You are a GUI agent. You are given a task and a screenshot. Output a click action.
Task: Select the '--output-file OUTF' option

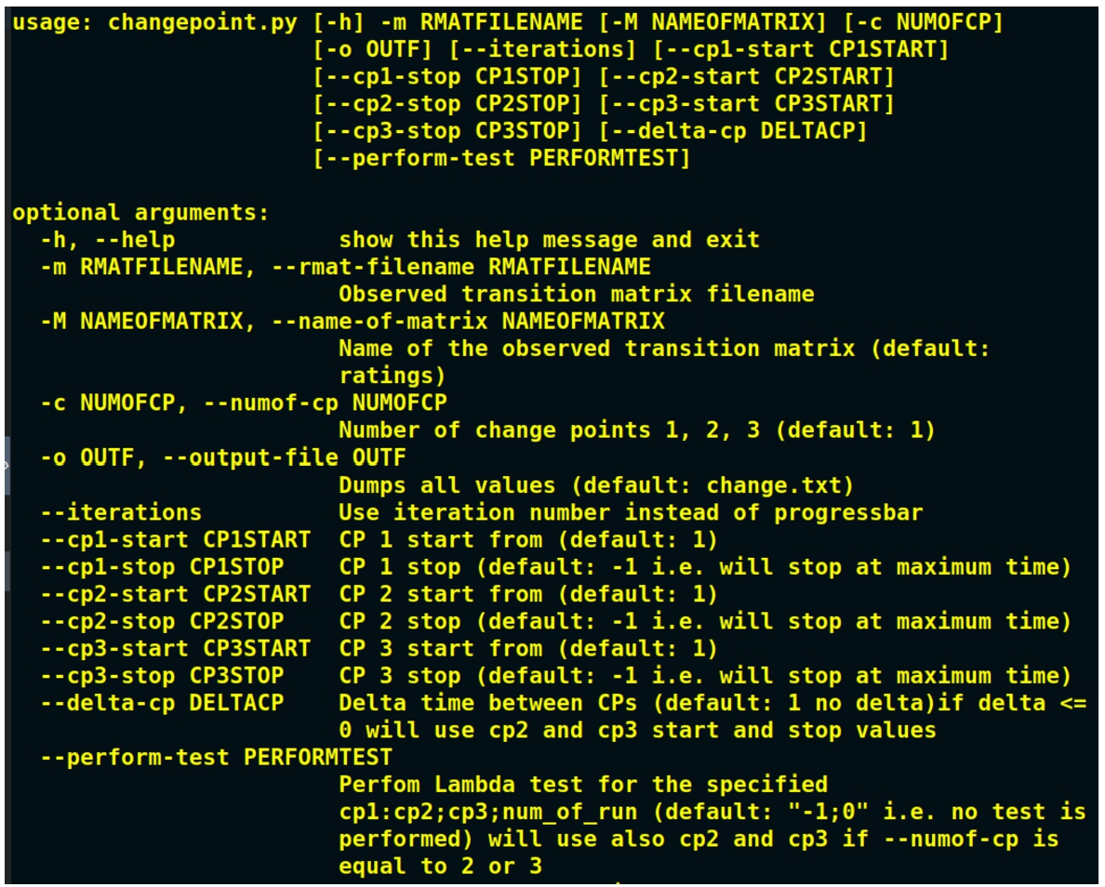[284, 458]
